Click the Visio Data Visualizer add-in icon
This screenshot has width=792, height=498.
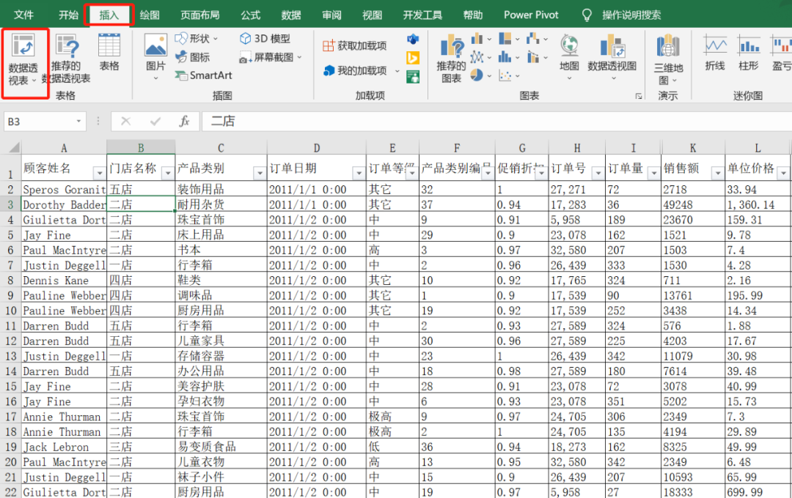tap(413, 39)
